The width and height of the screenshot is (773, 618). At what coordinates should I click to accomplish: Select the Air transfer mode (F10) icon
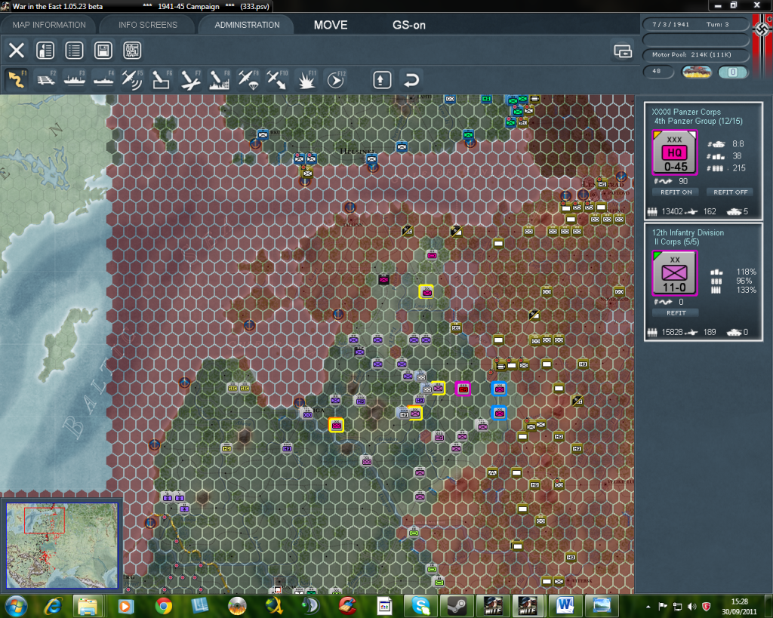[277, 79]
